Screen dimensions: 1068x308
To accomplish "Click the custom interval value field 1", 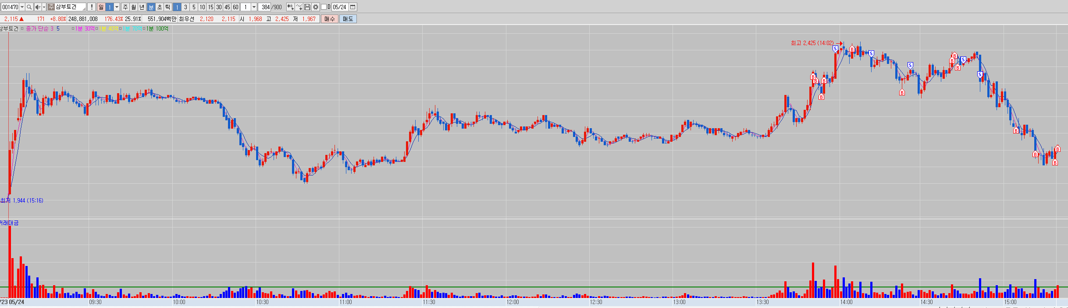I will click(x=246, y=7).
